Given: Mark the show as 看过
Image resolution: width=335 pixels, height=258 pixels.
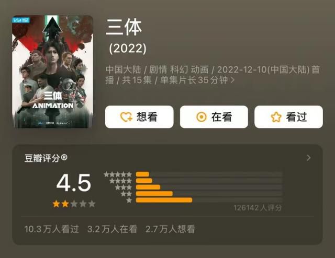Looking at the screenshot, I should [x=288, y=117].
